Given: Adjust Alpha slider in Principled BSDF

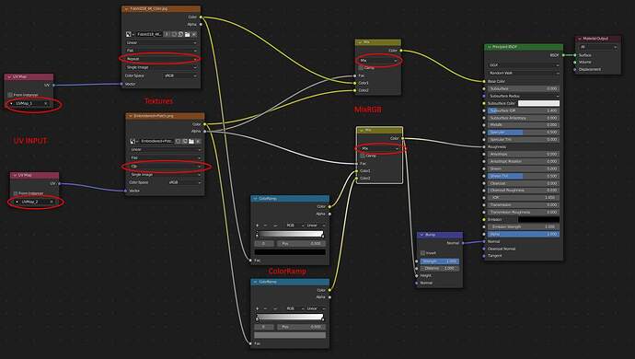Looking at the screenshot, I should pos(524,234).
